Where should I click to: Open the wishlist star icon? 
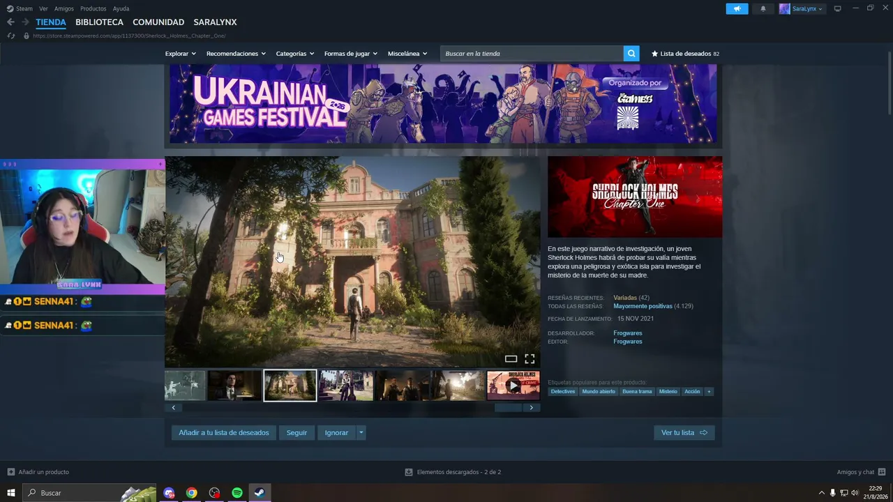click(x=654, y=54)
